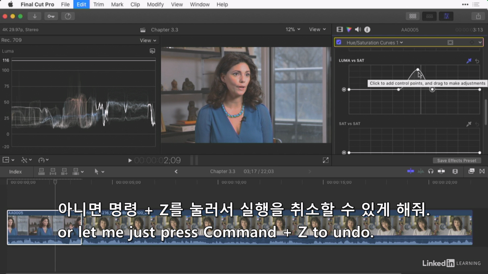Open the Hue/Saturation Curves 1 dropdown
This screenshot has height=274, width=488.
point(374,43)
